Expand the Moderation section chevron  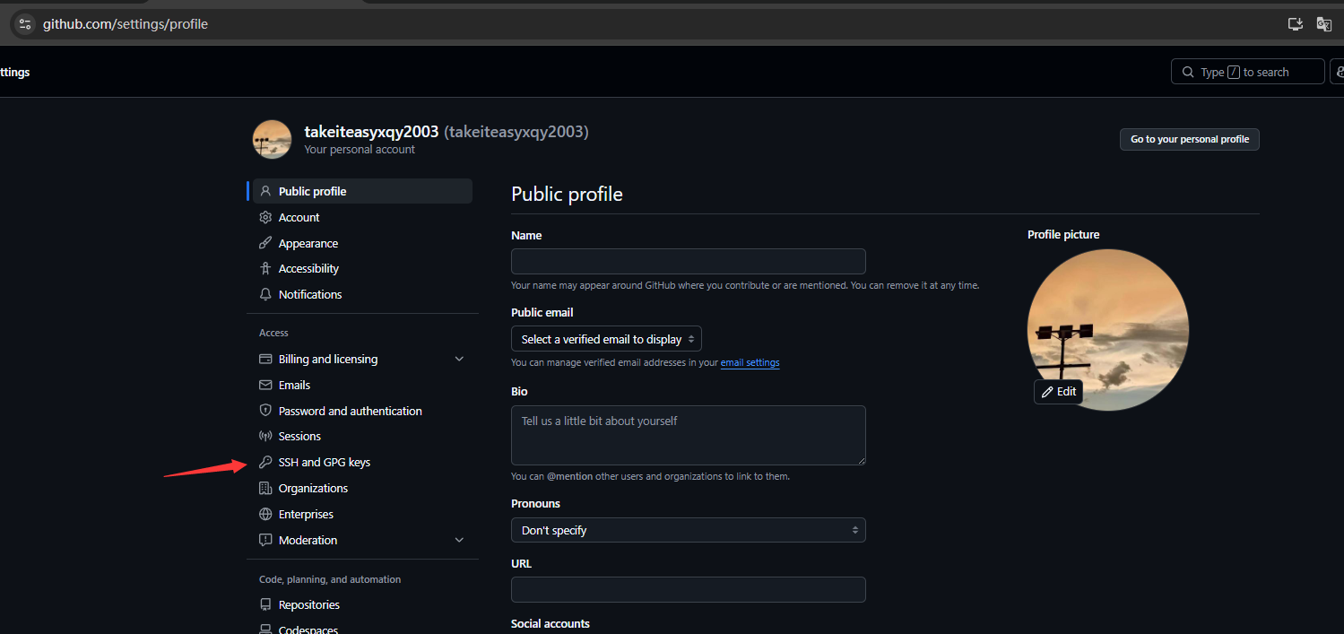click(x=459, y=540)
